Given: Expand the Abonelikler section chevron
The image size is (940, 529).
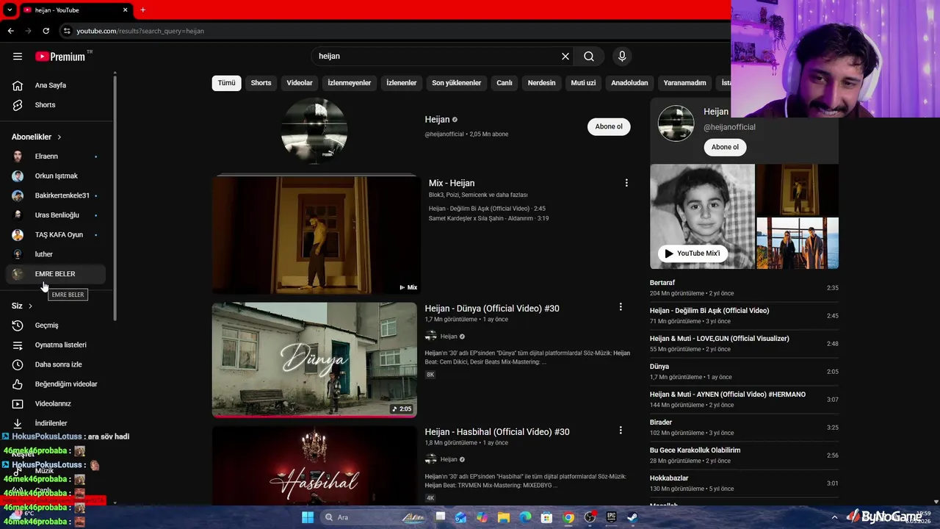Looking at the screenshot, I should [x=59, y=137].
